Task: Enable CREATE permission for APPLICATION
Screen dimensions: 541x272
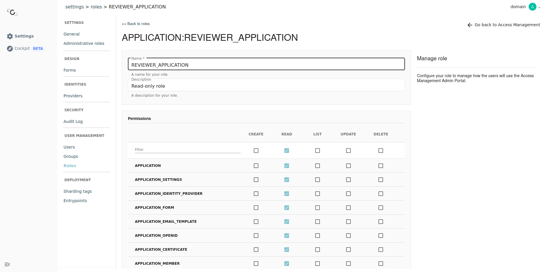Action: 256,166
